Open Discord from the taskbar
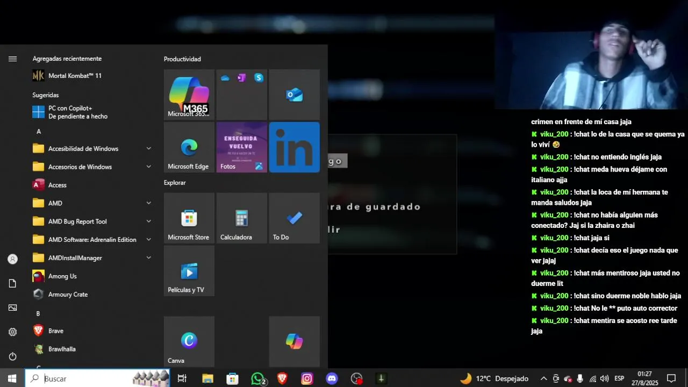This screenshot has height=387, width=688. [x=332, y=378]
